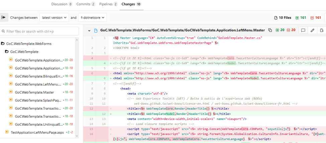Image resolution: width=326 pixels, height=143 pixels.
Task: Toggle comments for this file
Action: (303, 30)
